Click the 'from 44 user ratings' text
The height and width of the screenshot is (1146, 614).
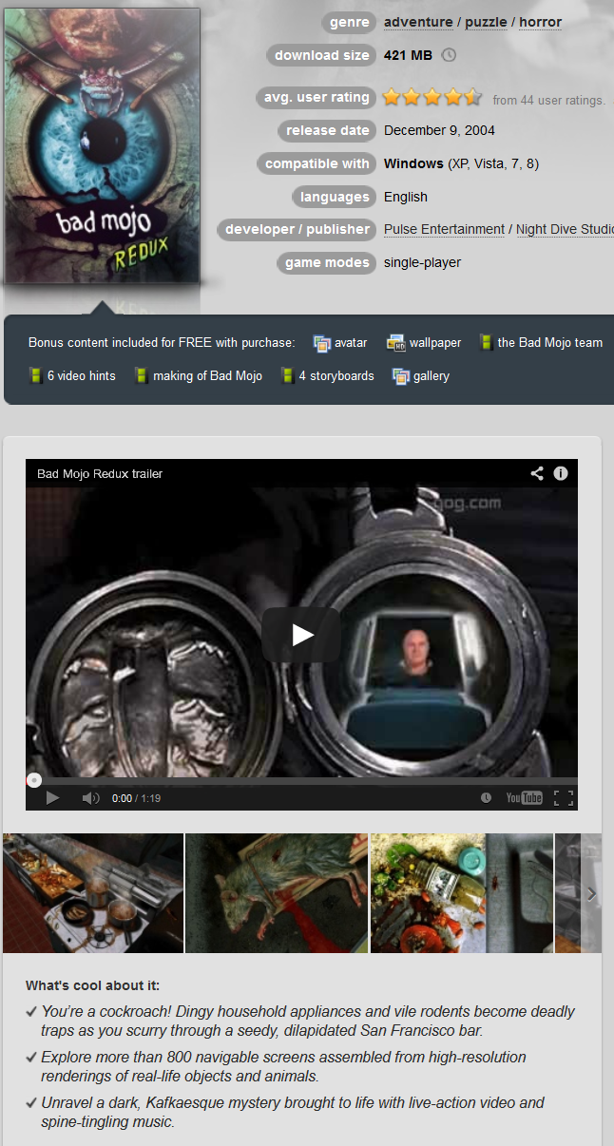tap(548, 100)
